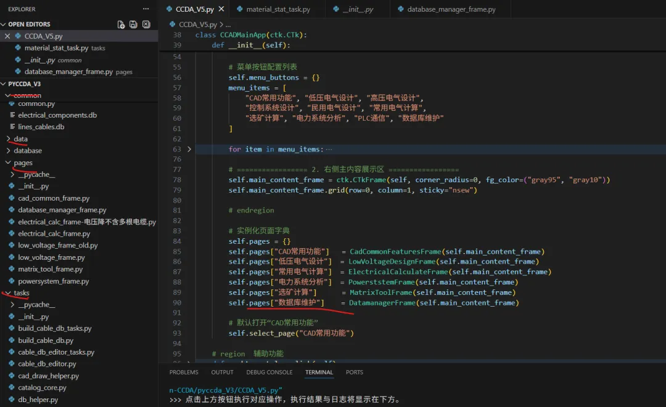Screen dimensions: 666x407
Task: Unfold the code block at line 63
Action: point(189,149)
